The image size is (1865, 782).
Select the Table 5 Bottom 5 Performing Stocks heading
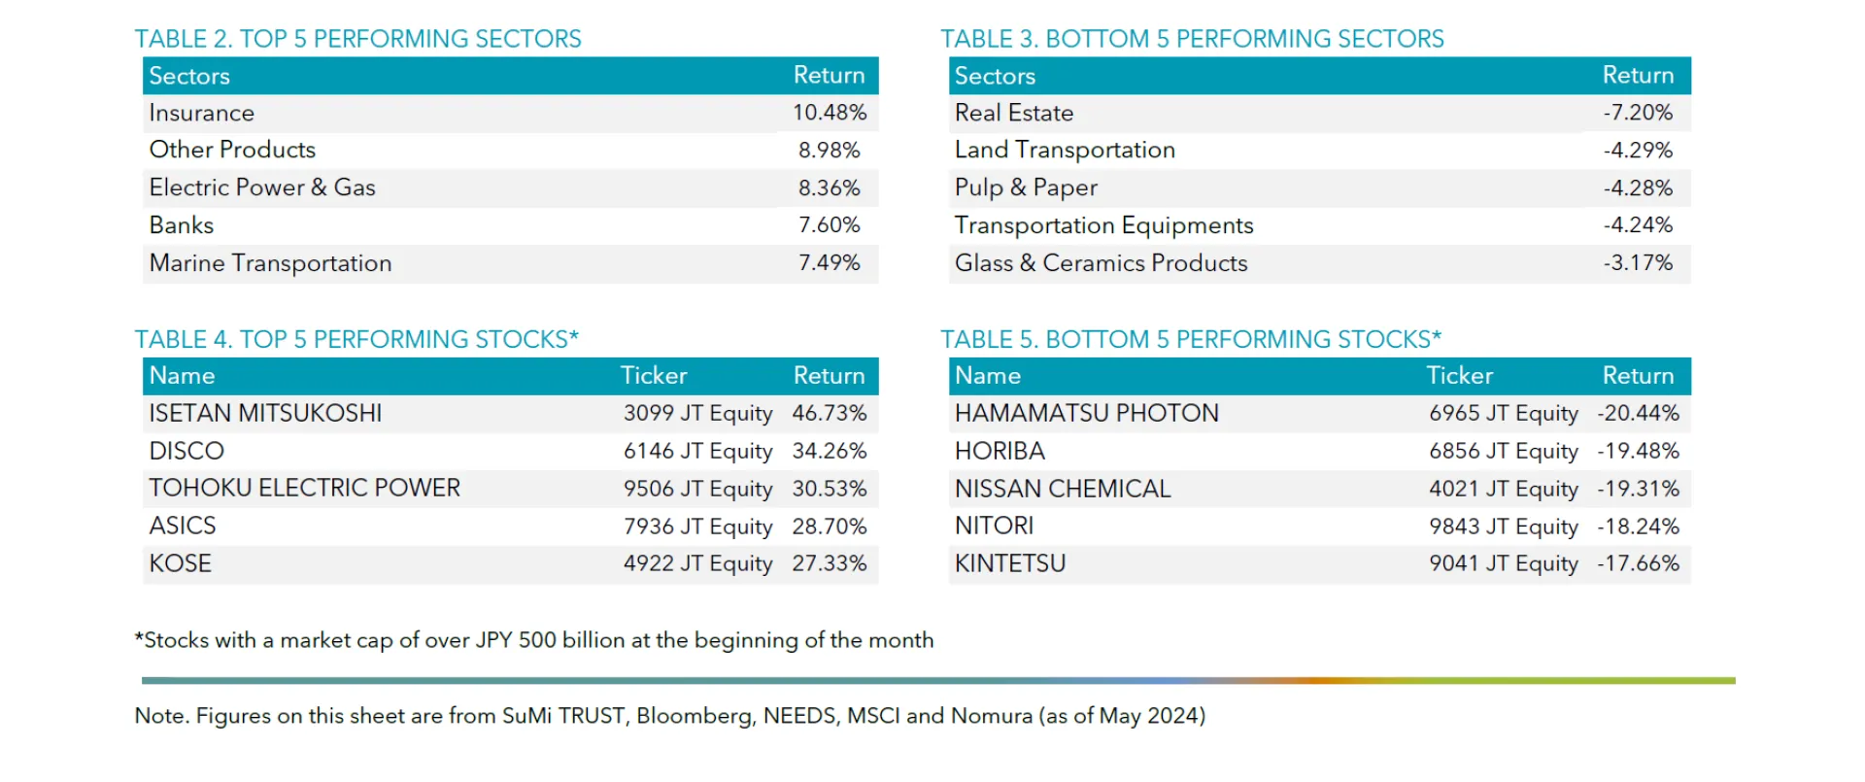(1191, 339)
